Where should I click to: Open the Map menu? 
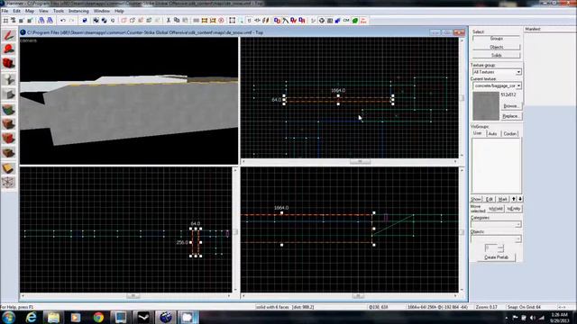coord(30,11)
